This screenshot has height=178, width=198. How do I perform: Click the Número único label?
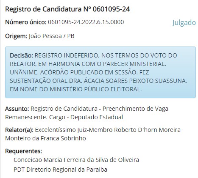(26, 22)
